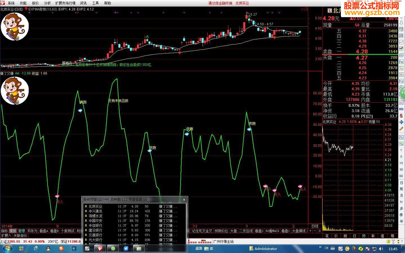Close the 条件预警 alert window
Viewport: 405px width, 253px height.
[184, 200]
